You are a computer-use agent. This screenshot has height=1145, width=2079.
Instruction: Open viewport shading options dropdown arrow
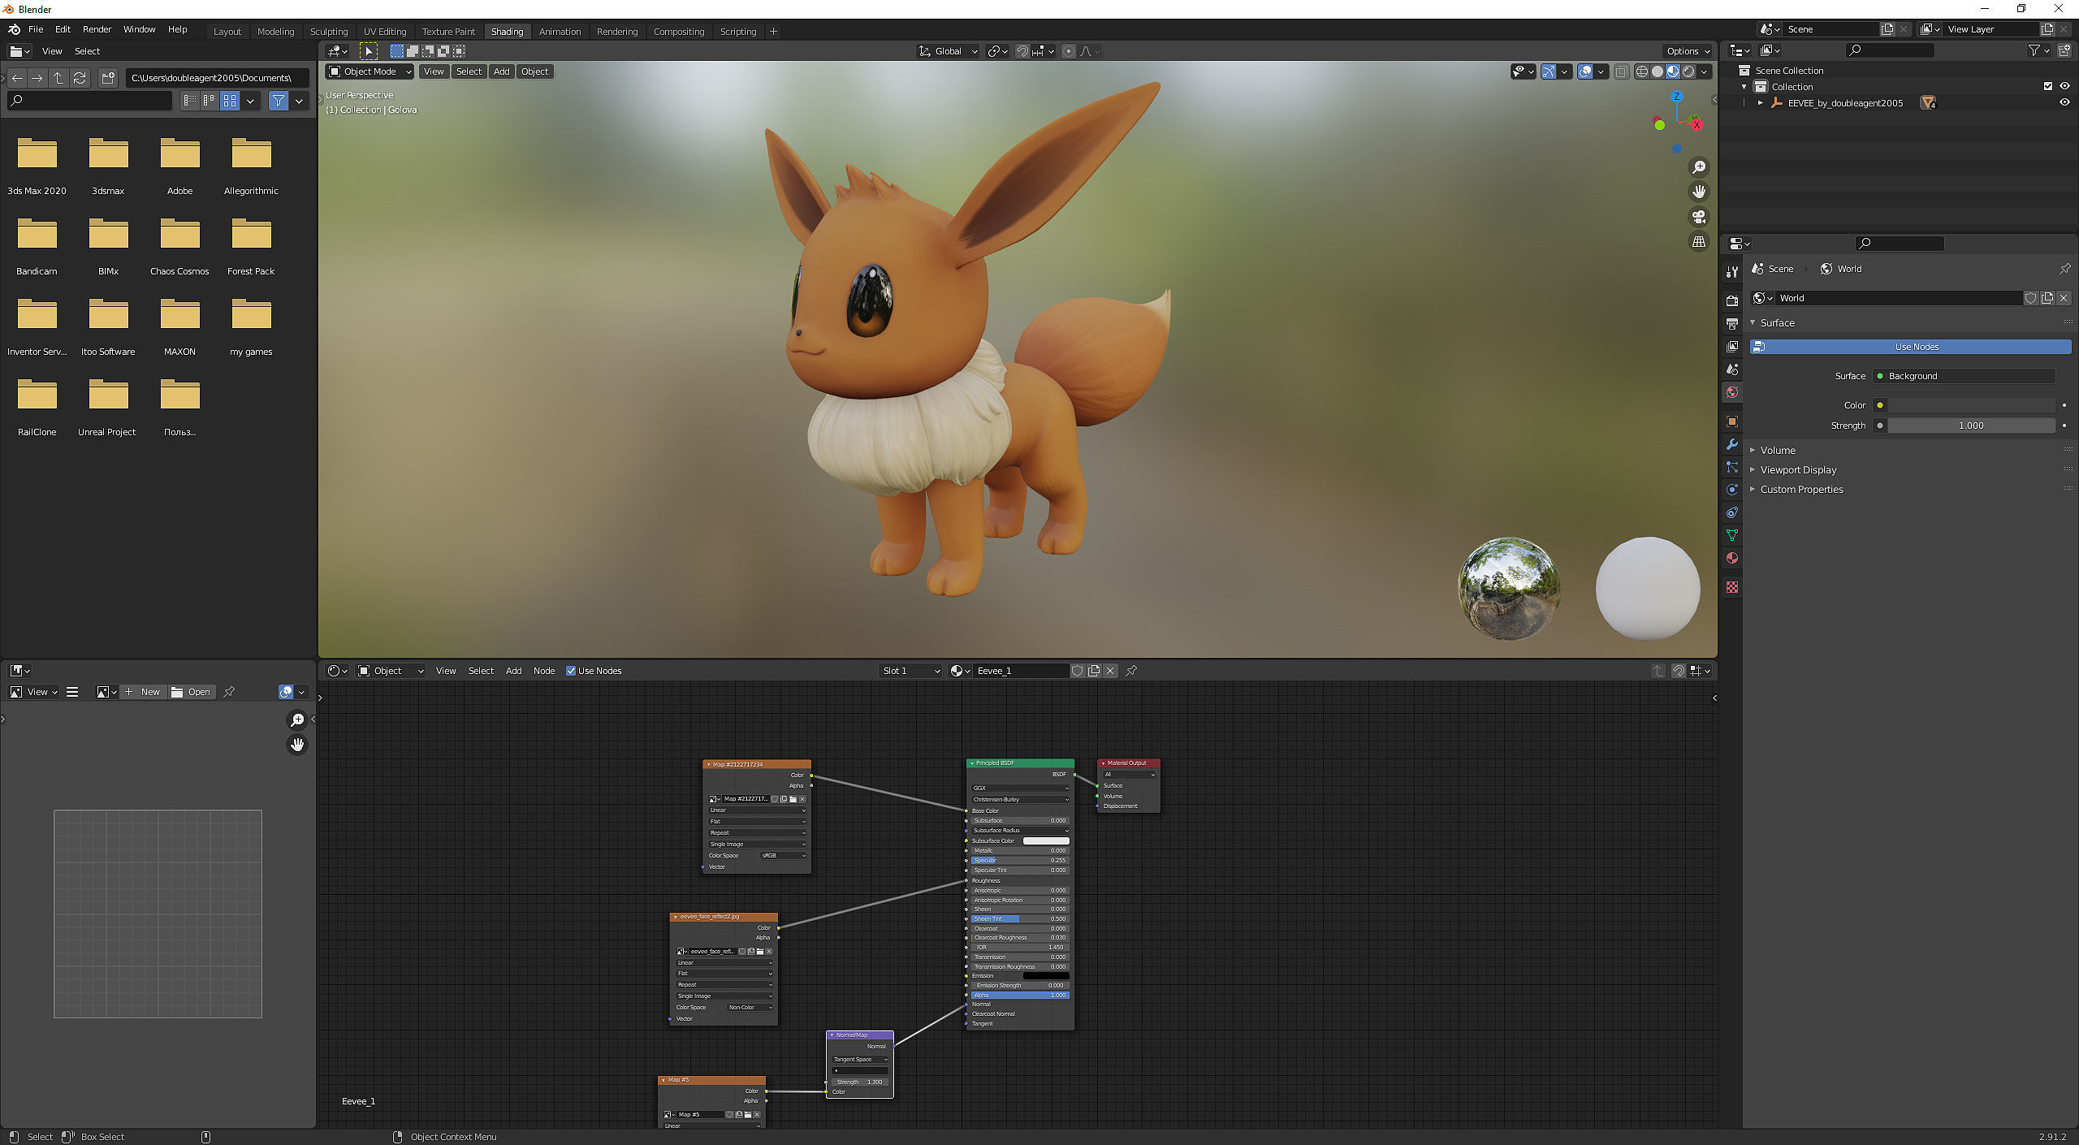click(x=1705, y=71)
